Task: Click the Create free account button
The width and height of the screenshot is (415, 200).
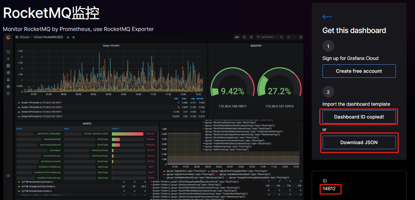Action: 359,71
